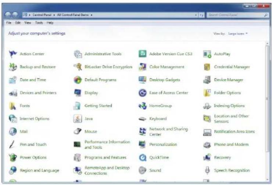Image resolution: width=272 pixels, height=185 pixels.
Task: Click the vertical scrollbar up arrow
Action: [x=267, y=43]
